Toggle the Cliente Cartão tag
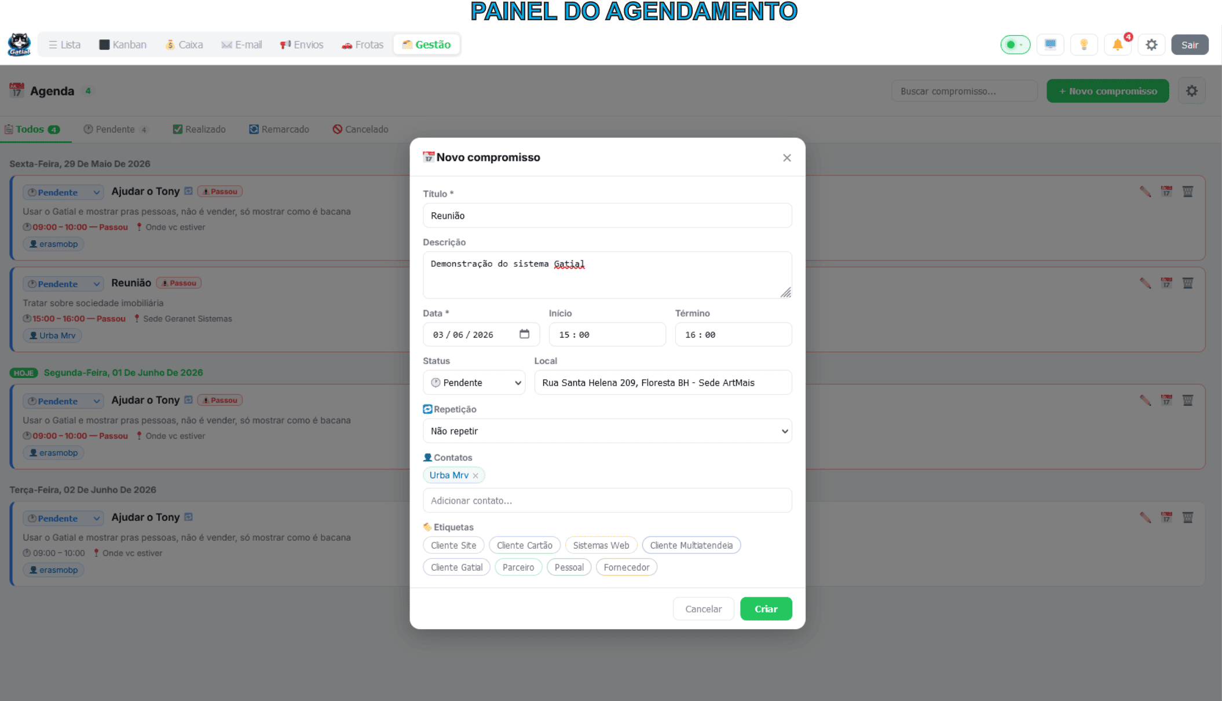1222x701 pixels. [525, 545]
